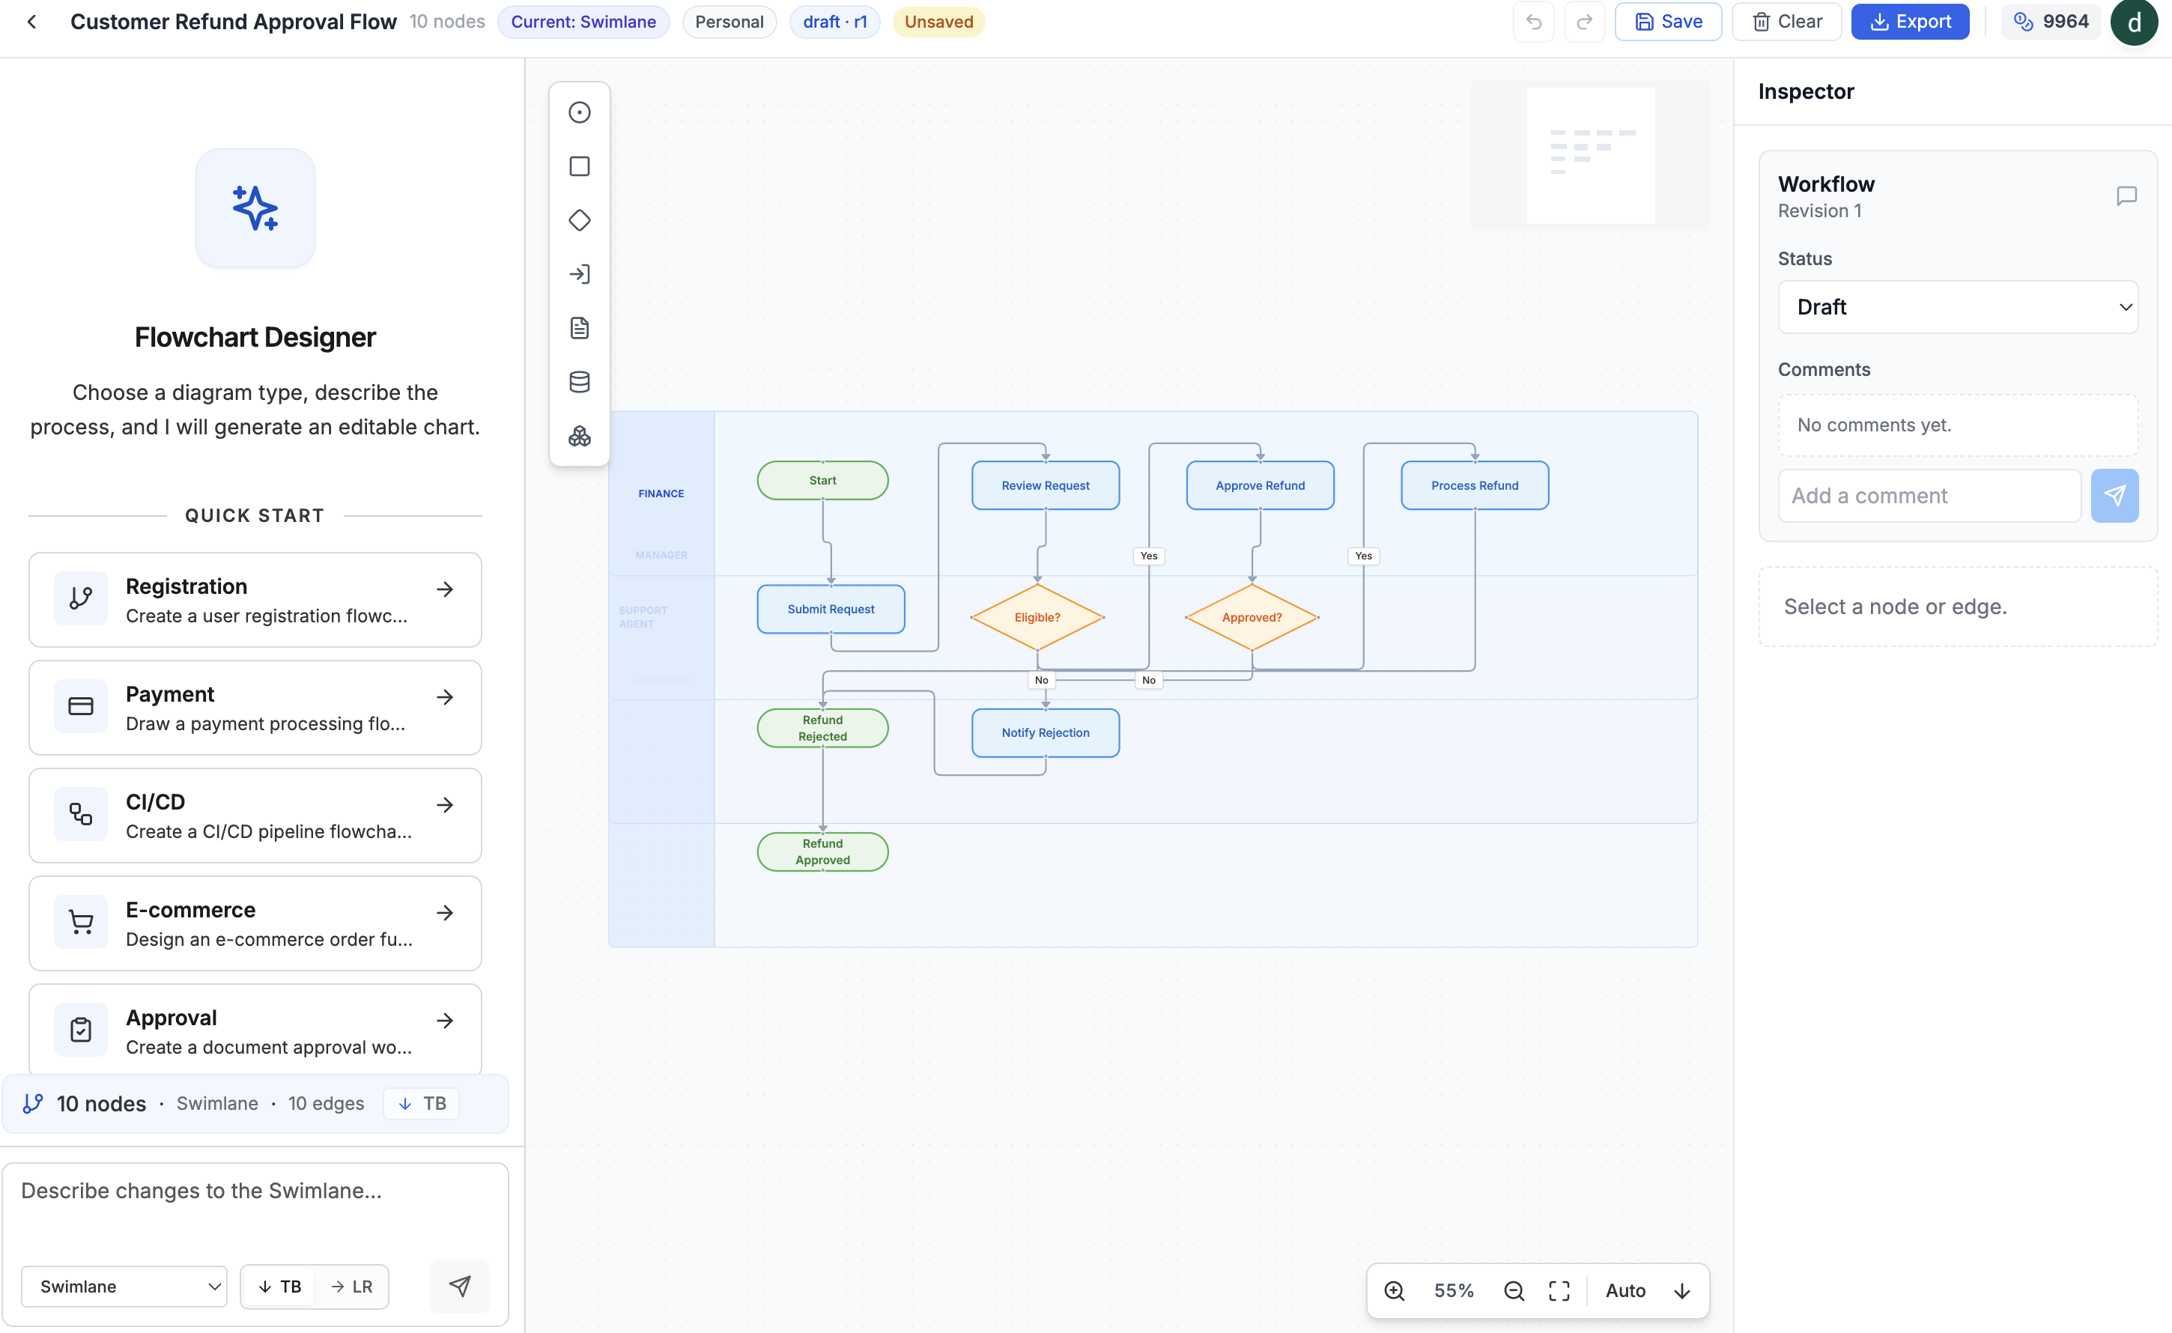This screenshot has height=1333, width=2172.
Task: Click the down arrow layout direction icon
Action: (1682, 1290)
